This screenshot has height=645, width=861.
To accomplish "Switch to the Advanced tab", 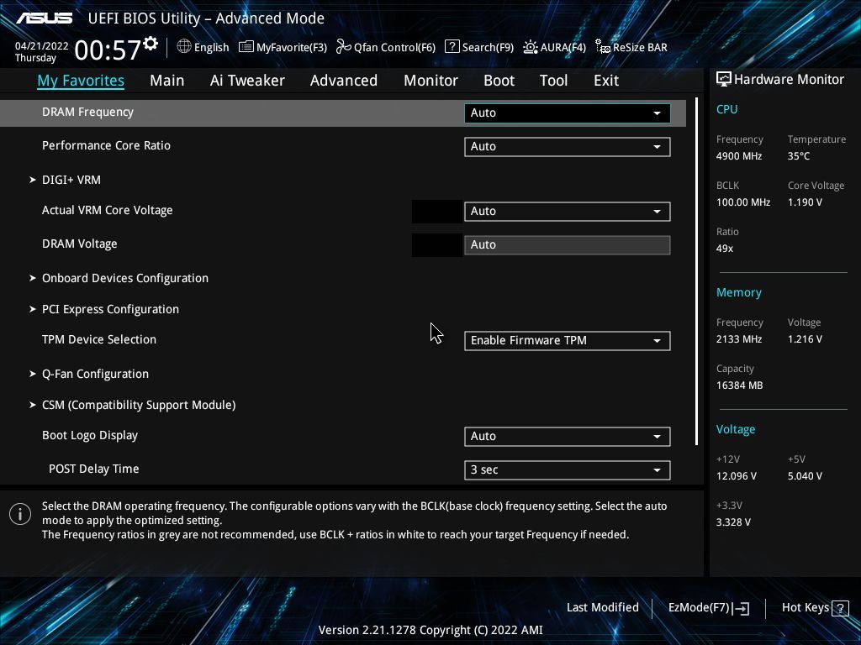I will [x=344, y=81].
